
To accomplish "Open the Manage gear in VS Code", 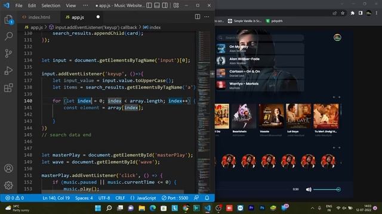I will coord(8,185).
